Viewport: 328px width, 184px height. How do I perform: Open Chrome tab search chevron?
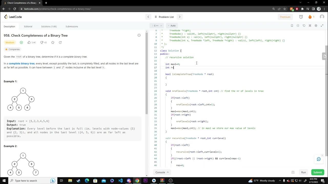click(x=301, y=3)
